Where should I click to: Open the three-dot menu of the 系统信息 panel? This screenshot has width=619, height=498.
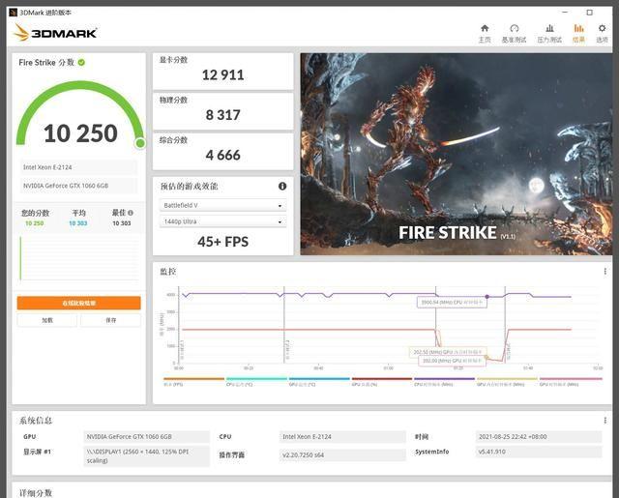pos(604,421)
